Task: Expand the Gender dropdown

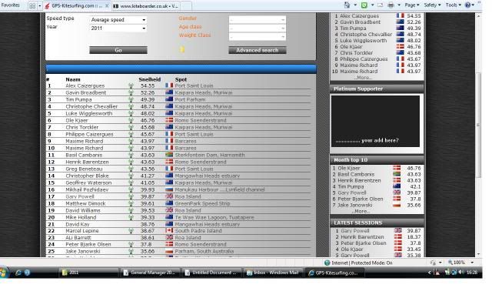Action: pos(257,19)
